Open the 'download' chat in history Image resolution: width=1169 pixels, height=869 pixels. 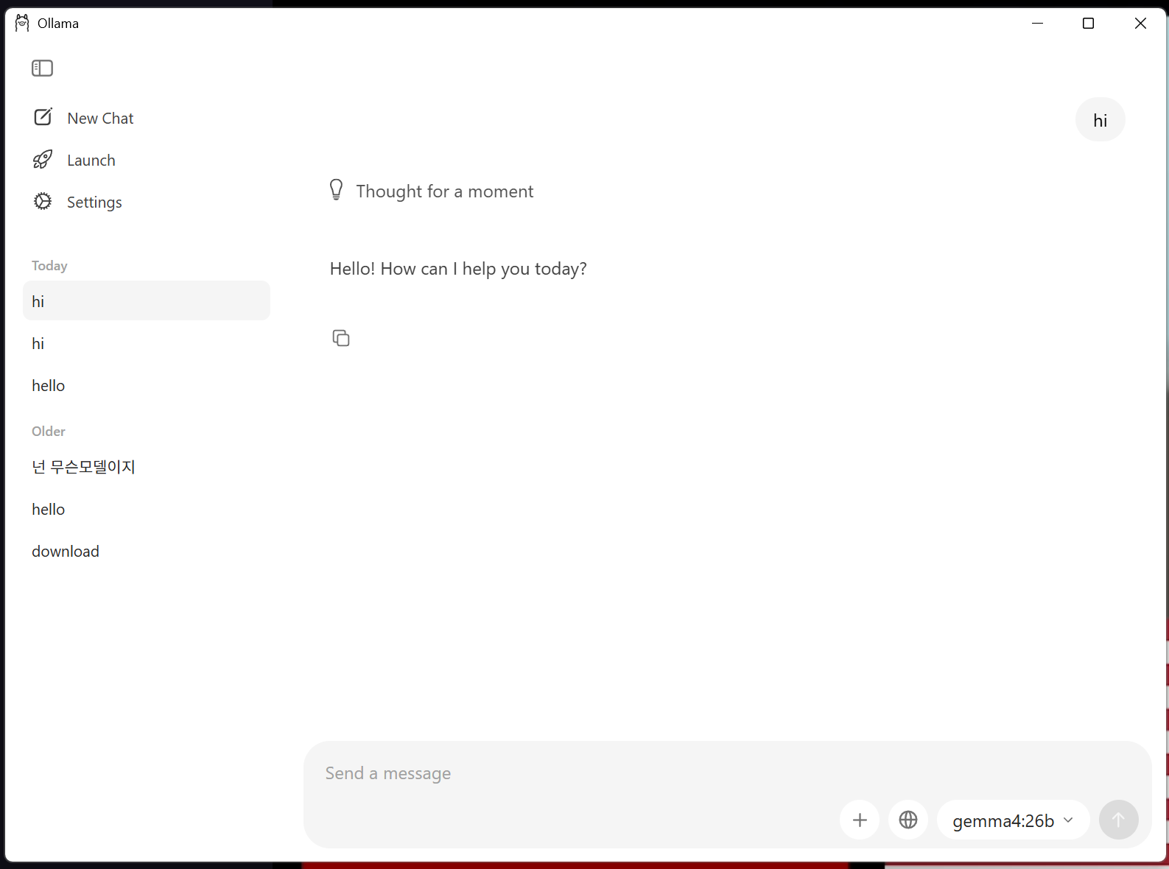pos(66,552)
